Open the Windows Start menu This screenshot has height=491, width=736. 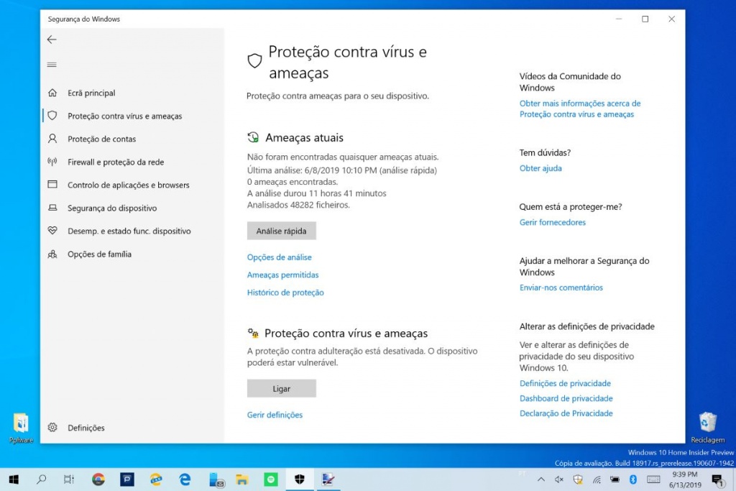click(14, 479)
